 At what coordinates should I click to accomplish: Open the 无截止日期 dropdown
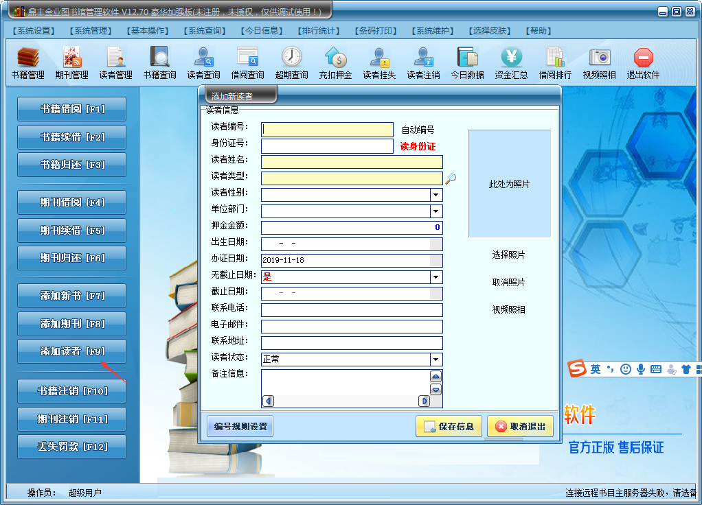tap(436, 277)
